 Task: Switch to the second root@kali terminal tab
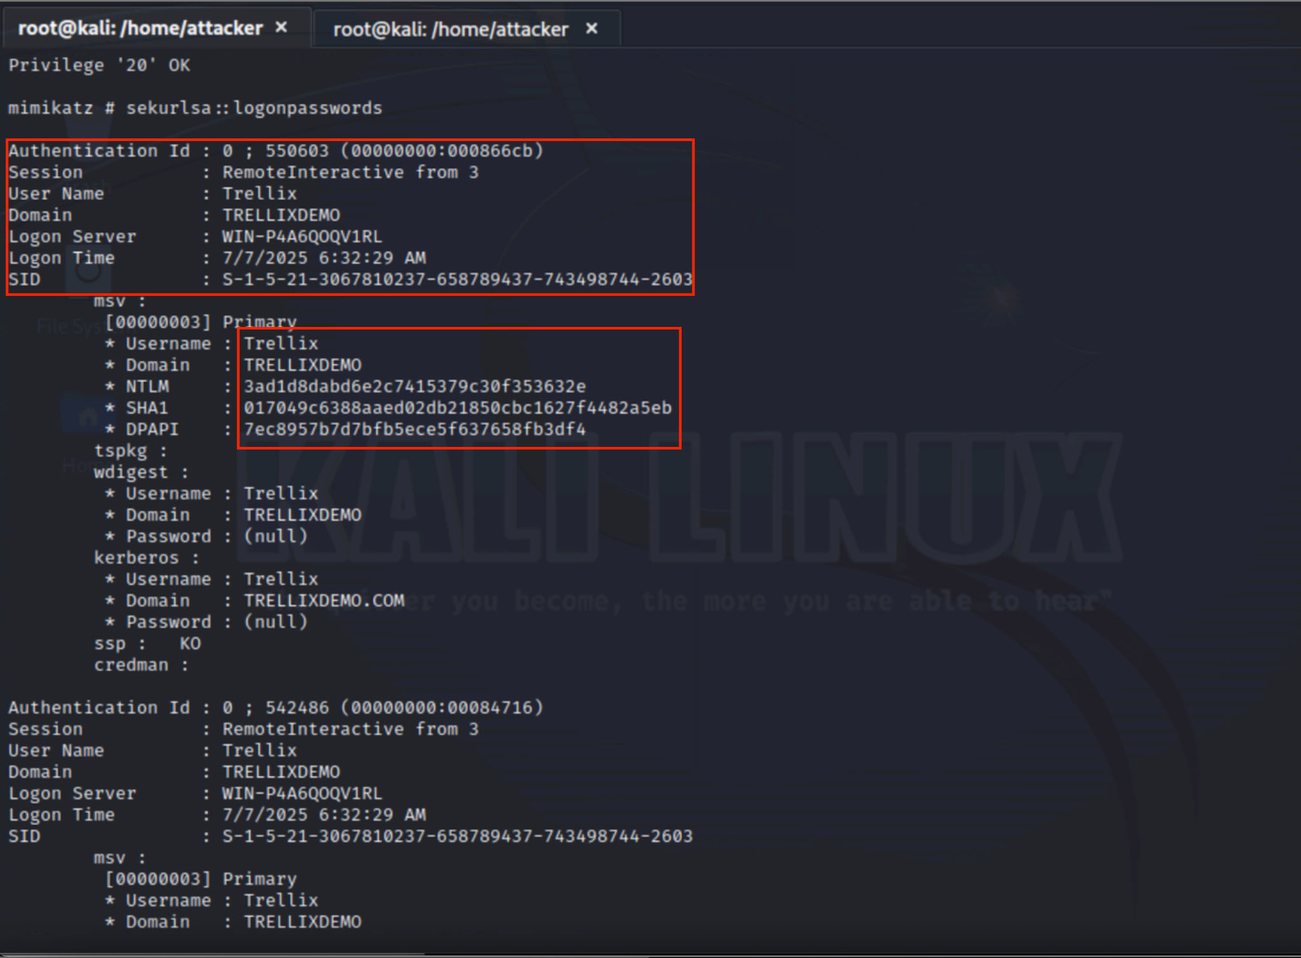tap(450, 29)
